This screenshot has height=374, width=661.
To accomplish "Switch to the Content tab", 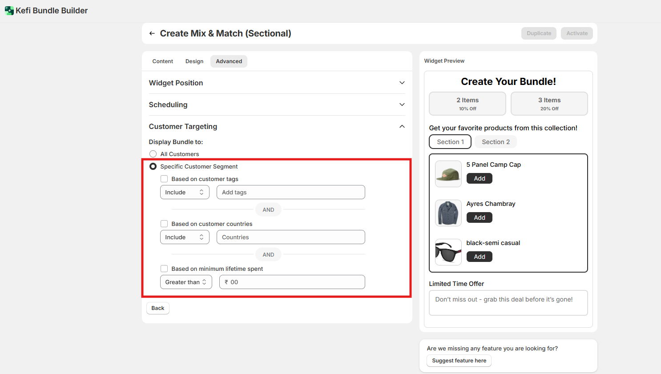I will click(162, 61).
